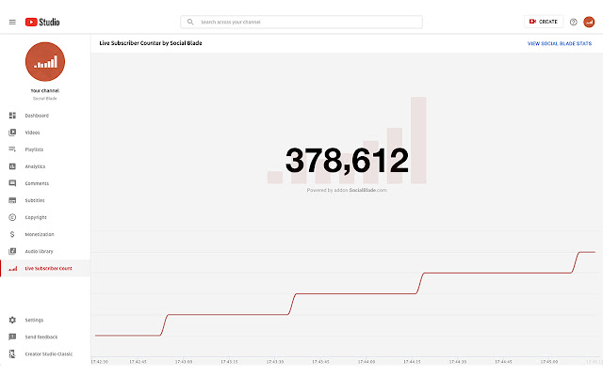Click the 'Your channel' text
603x376 pixels.
[45, 91]
